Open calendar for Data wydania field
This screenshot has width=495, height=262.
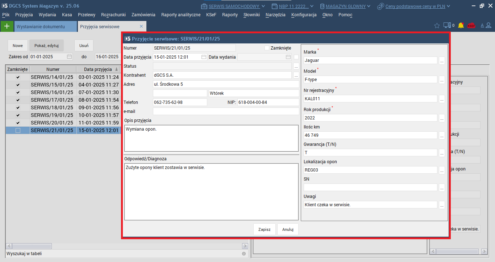tap(288, 57)
